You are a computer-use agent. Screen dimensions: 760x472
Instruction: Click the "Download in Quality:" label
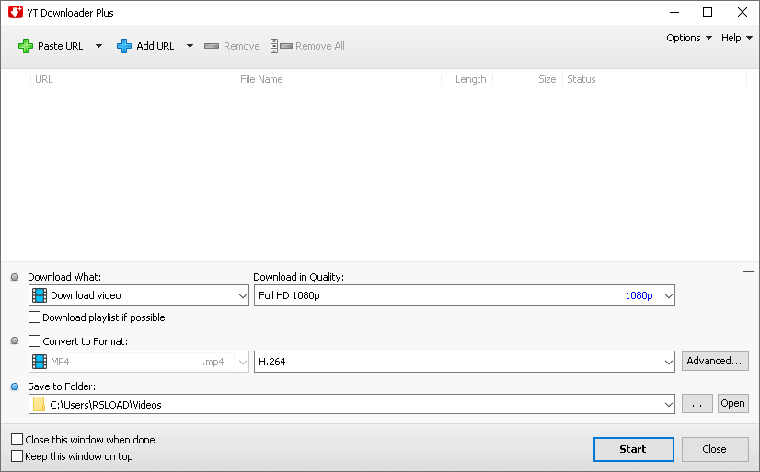click(x=298, y=277)
